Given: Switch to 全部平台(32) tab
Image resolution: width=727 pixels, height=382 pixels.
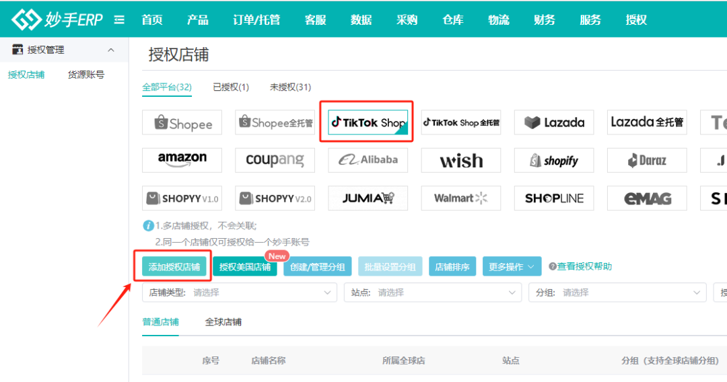Looking at the screenshot, I should 167,87.
